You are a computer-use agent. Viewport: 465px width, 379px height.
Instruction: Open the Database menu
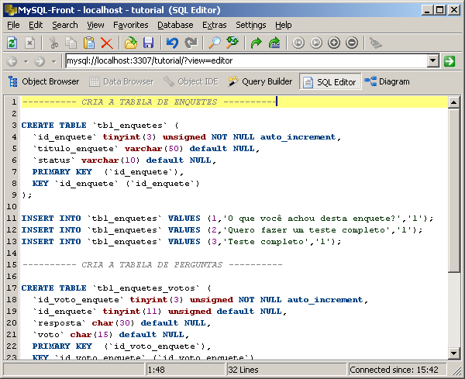[175, 25]
